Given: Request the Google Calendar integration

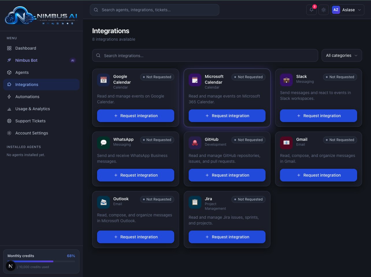Looking at the screenshot, I should [136, 116].
